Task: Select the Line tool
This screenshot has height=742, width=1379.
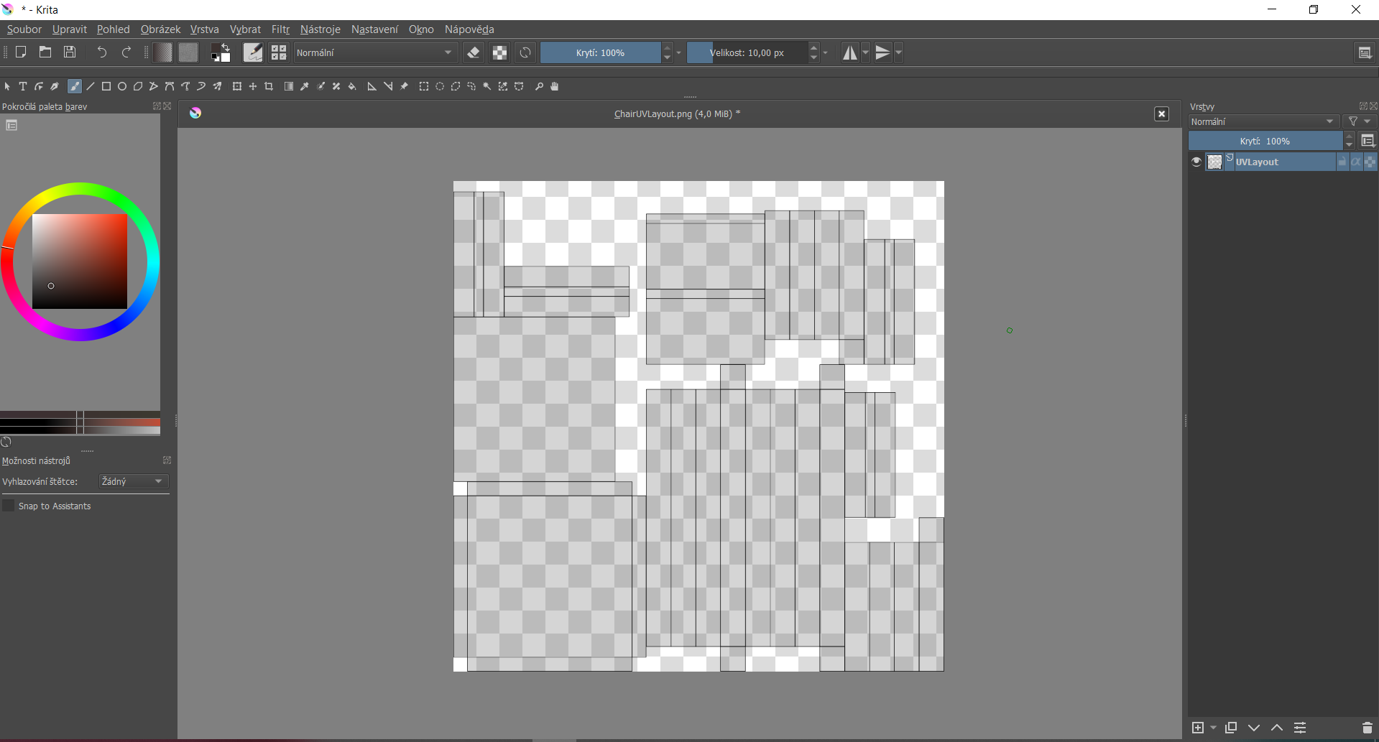Action: point(91,86)
